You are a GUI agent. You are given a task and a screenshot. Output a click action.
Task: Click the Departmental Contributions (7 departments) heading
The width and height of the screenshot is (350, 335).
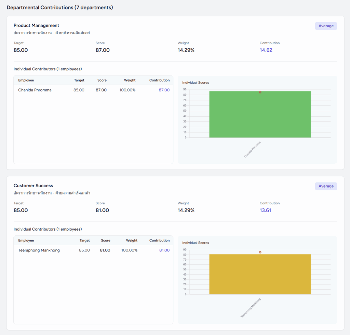click(x=60, y=8)
